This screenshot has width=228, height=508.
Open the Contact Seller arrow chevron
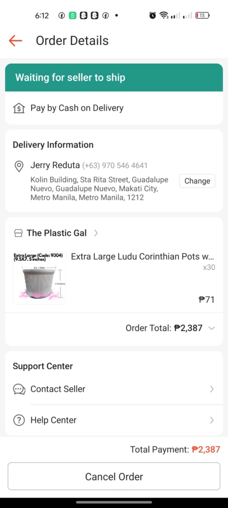(212, 389)
